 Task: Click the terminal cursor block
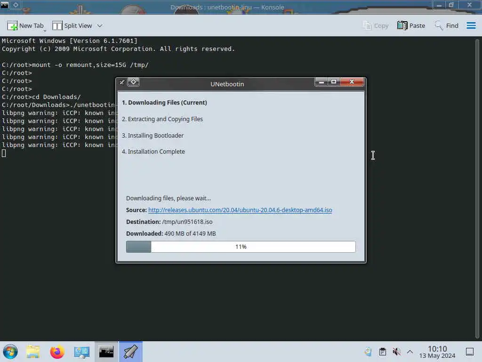click(x=4, y=153)
